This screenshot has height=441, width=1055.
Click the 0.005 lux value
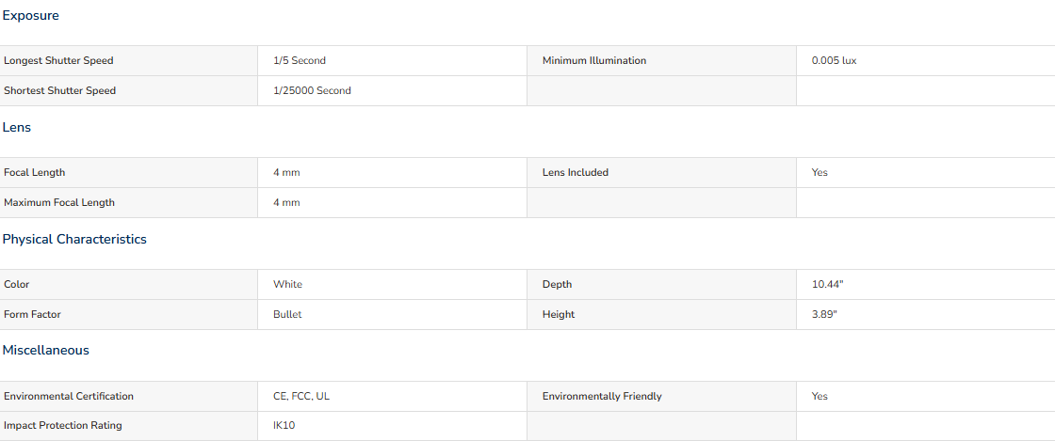pos(835,60)
